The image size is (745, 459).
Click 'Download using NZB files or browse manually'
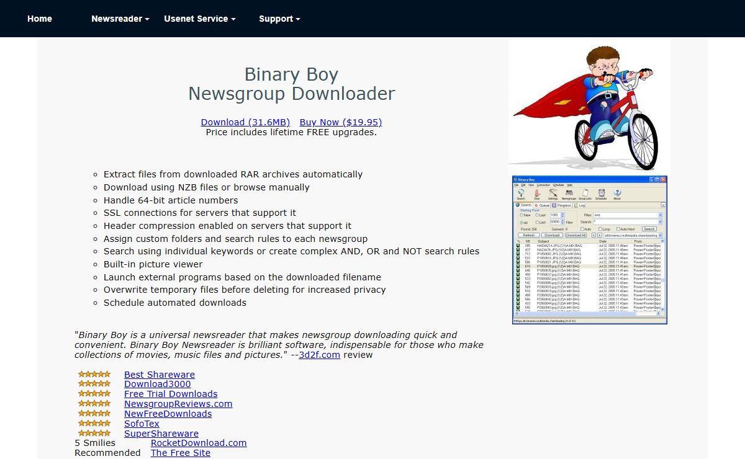pyautogui.click(x=206, y=187)
